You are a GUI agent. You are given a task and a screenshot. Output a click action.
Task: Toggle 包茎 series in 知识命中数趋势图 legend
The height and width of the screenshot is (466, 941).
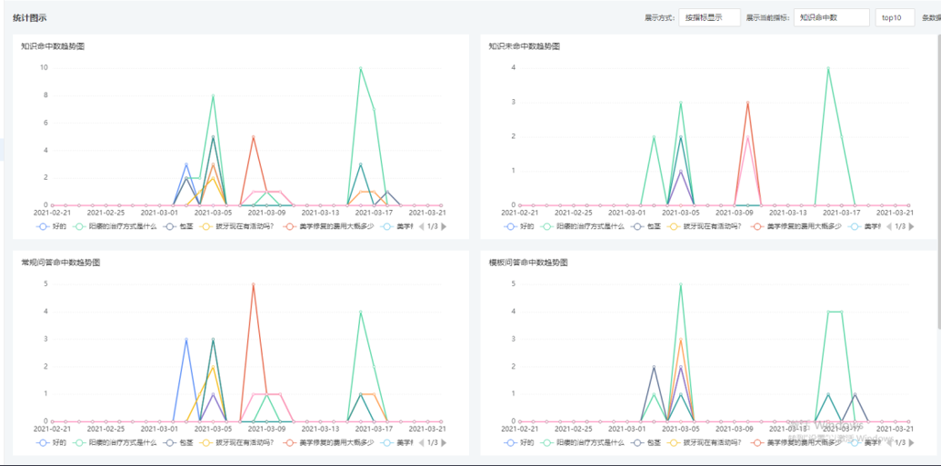pyautogui.click(x=177, y=227)
